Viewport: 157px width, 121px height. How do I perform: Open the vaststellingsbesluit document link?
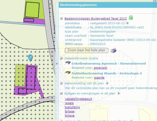(x=78, y=99)
